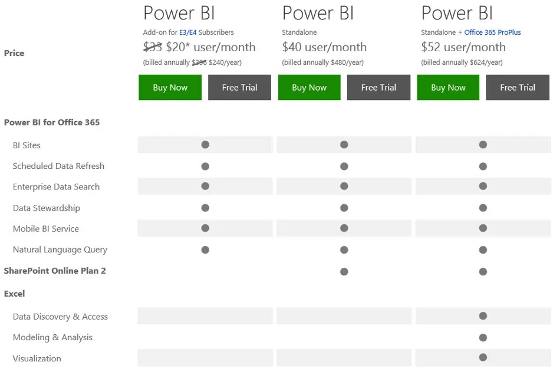Click BI Sites dot in ProPlus column

click(x=483, y=145)
